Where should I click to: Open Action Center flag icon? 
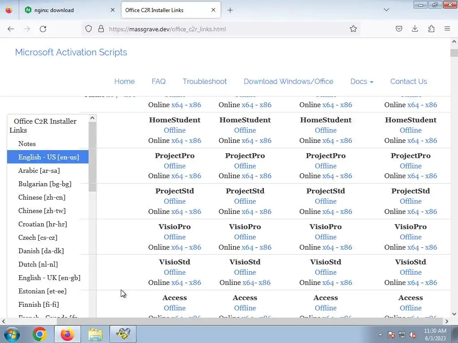click(x=391, y=335)
